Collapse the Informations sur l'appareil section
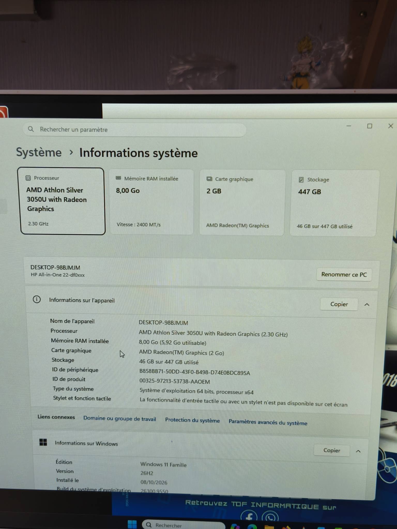The image size is (397, 529). pyautogui.click(x=367, y=305)
